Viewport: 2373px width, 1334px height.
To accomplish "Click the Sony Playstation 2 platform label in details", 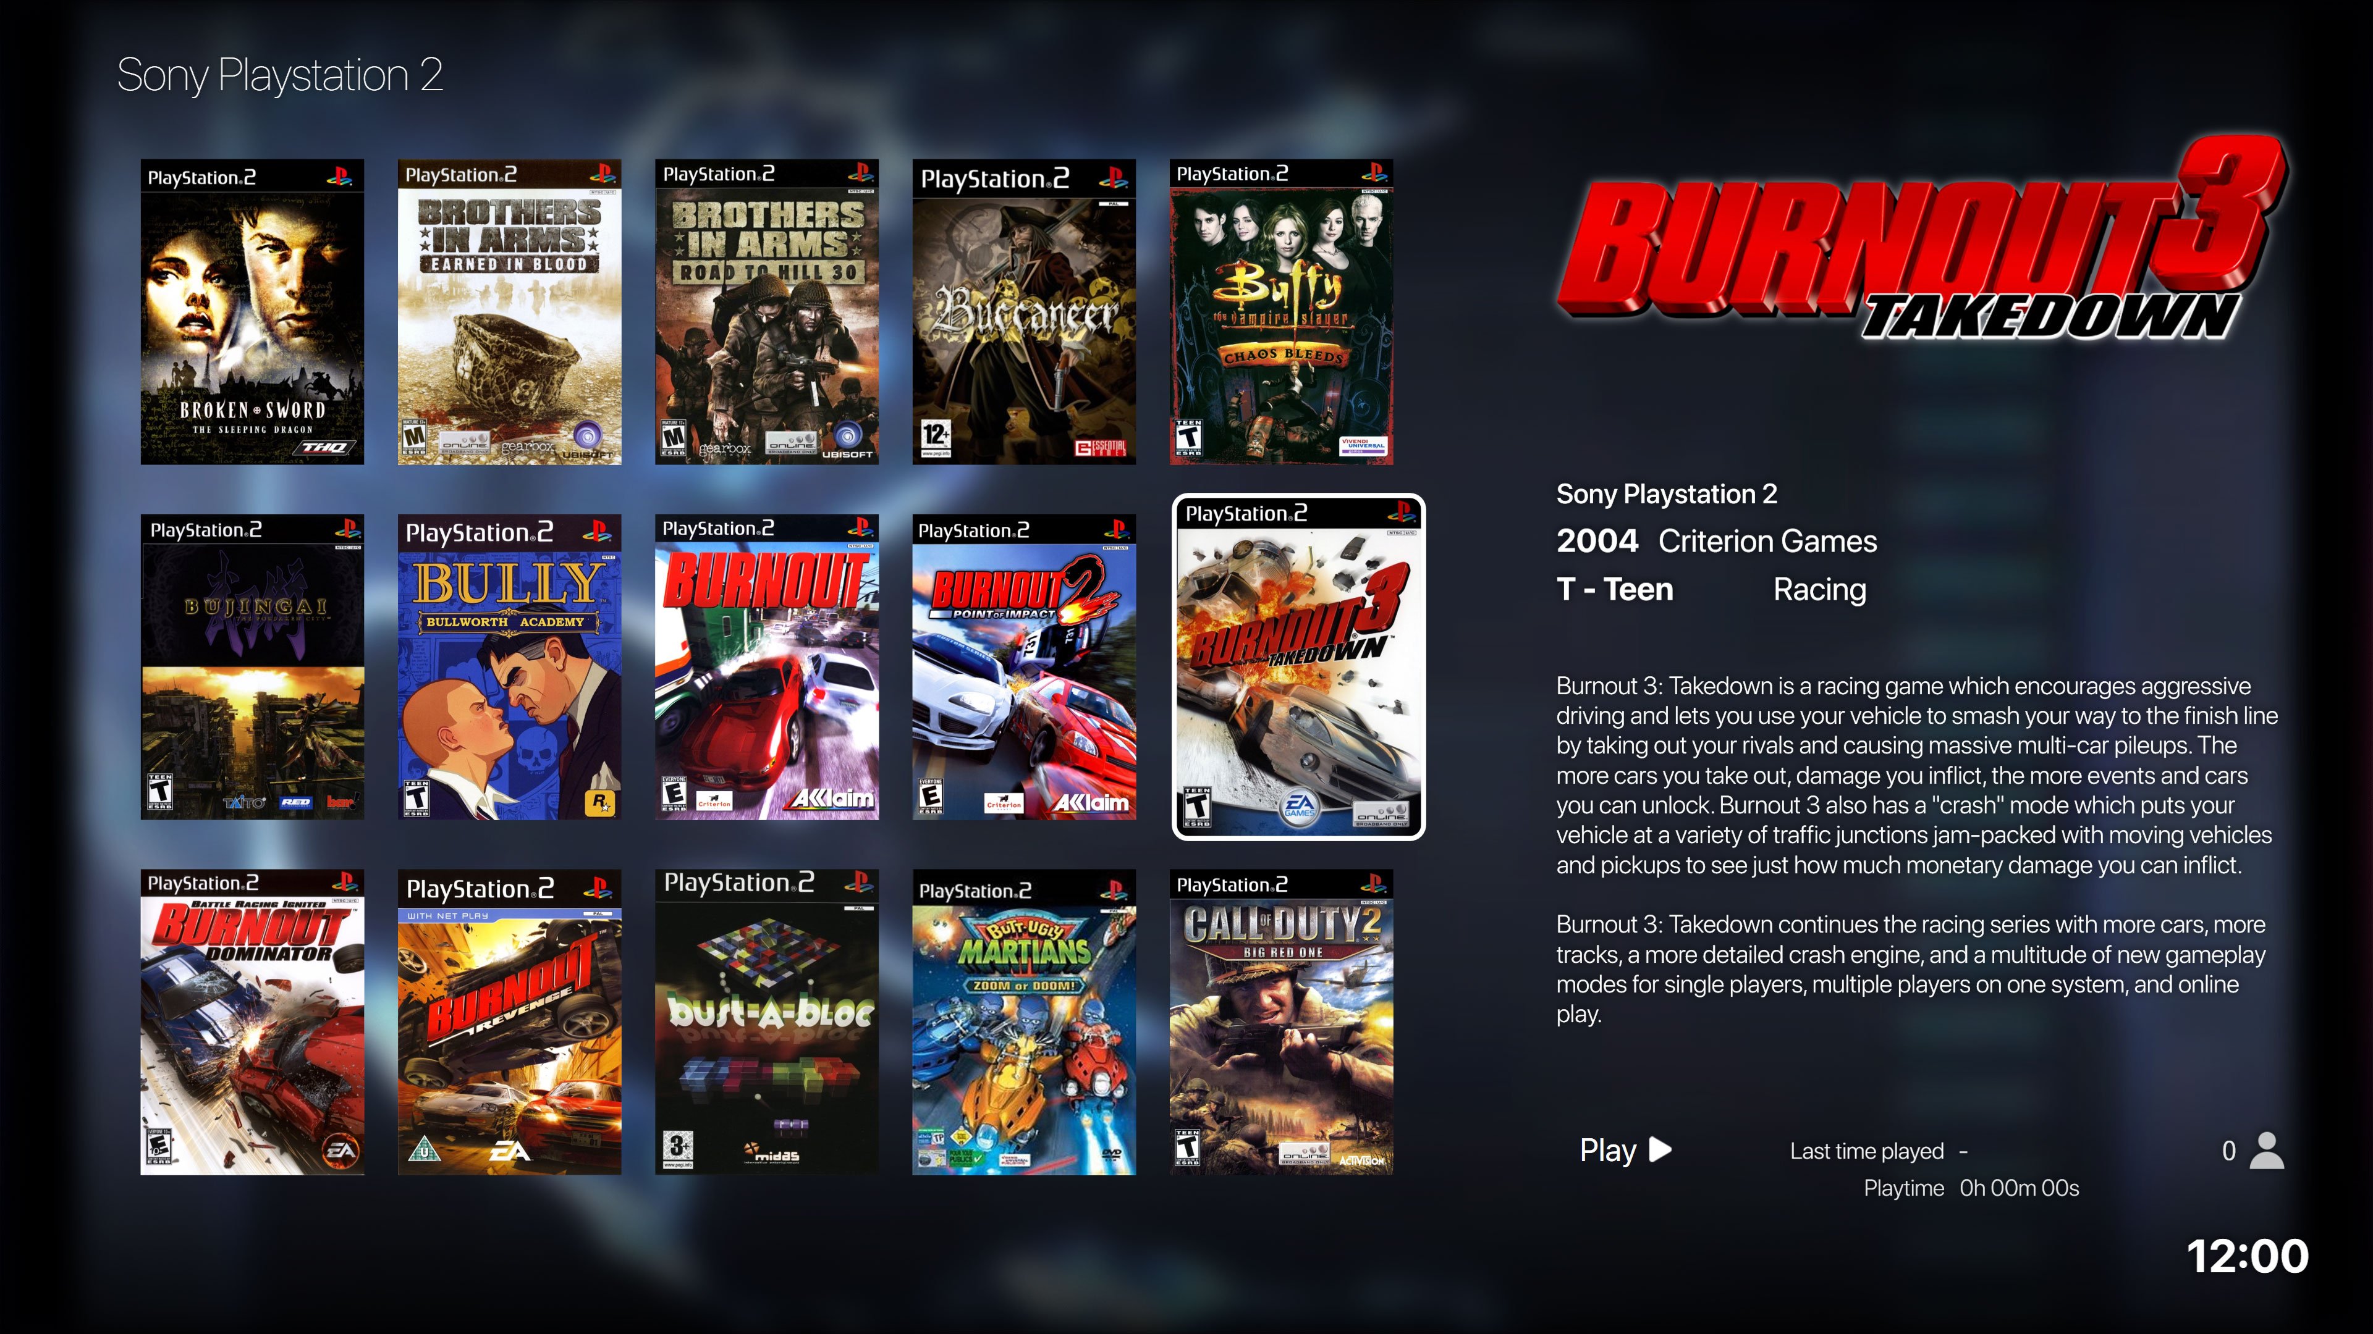I will 1667,494.
